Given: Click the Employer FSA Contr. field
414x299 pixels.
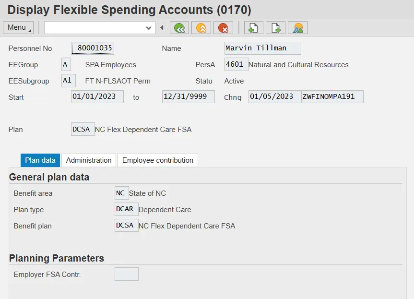Looking at the screenshot, I should point(127,274).
